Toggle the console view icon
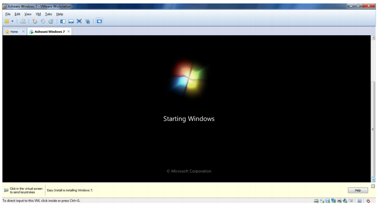 [x=99, y=21]
